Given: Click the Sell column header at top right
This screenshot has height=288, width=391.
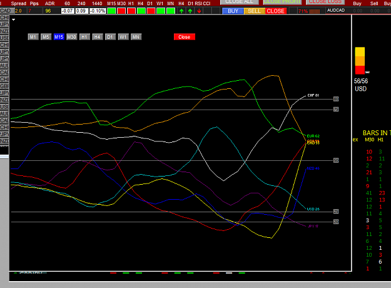Looking at the screenshot, I should pos(374,4).
